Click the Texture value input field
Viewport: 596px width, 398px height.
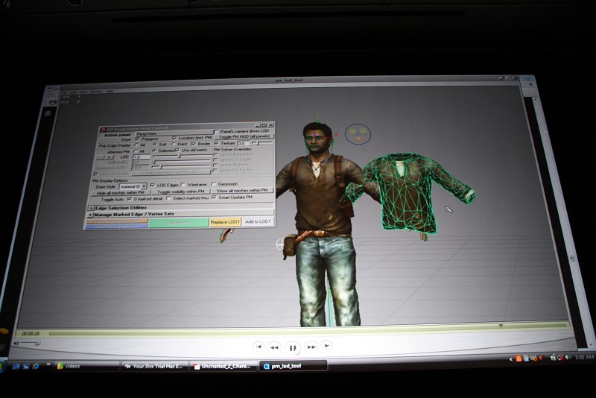pyautogui.click(x=243, y=143)
